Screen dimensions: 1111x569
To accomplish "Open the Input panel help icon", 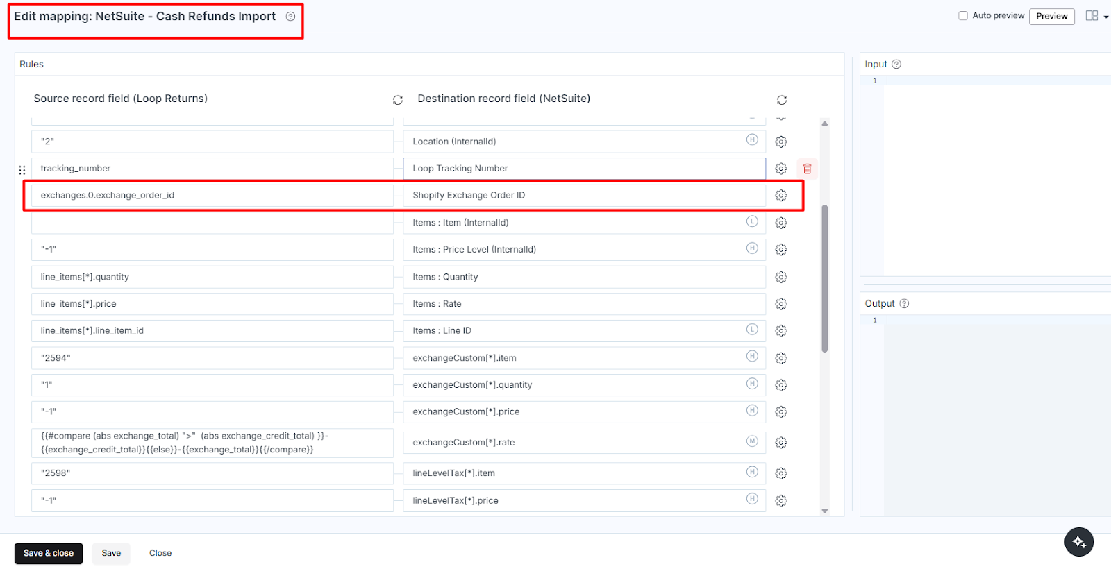I will (x=896, y=64).
